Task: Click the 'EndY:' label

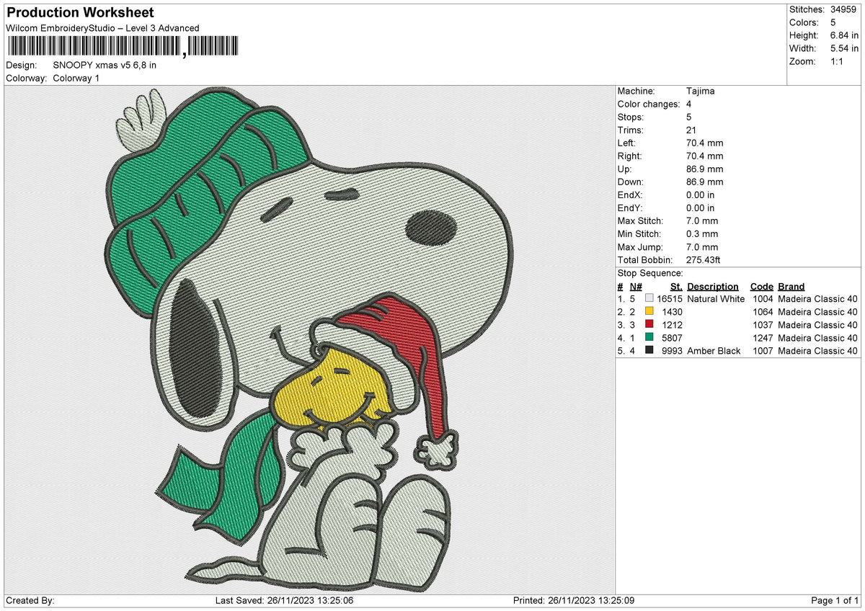Action: coord(629,208)
